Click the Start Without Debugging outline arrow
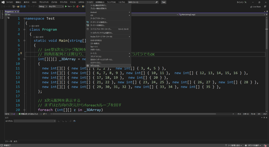The width and height of the screenshot is (269, 147). point(74,7)
